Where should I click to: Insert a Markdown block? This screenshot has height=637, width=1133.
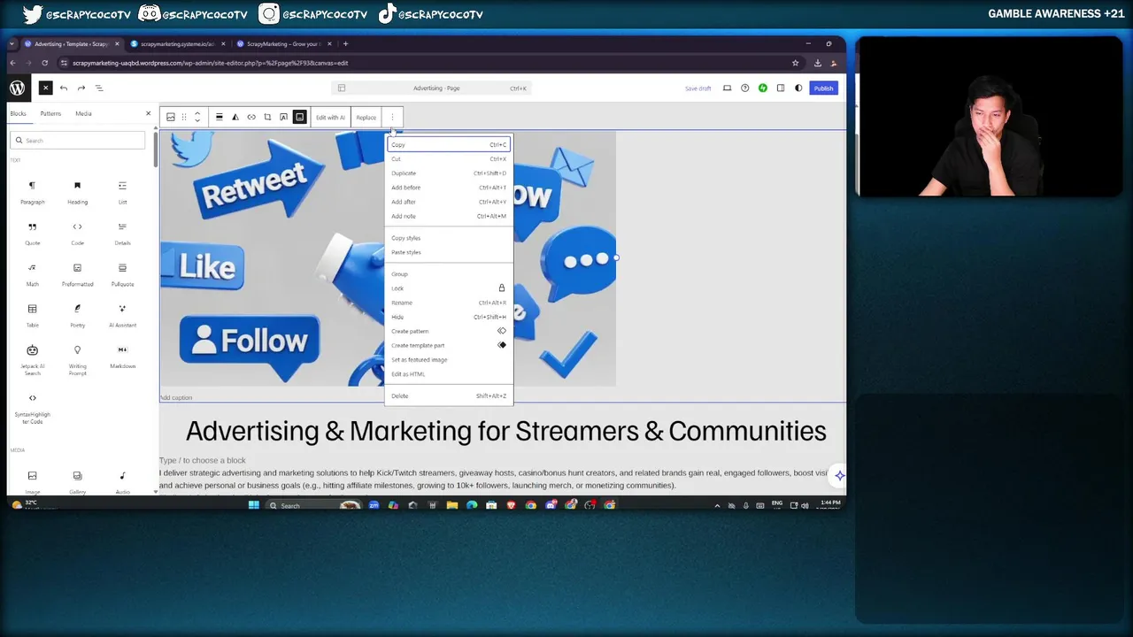pyautogui.click(x=122, y=357)
